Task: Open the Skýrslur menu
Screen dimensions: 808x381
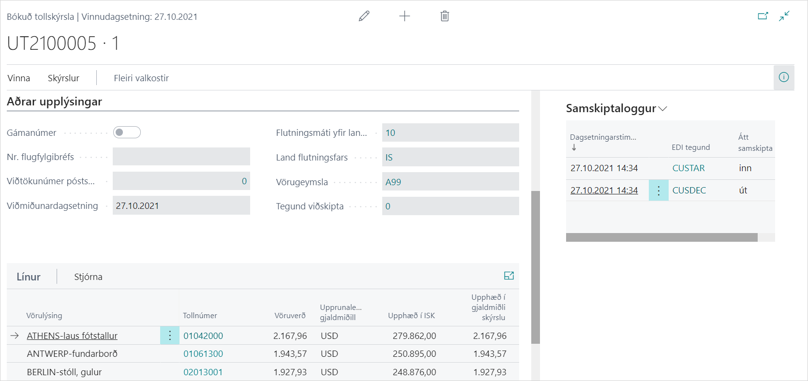Action: click(63, 78)
